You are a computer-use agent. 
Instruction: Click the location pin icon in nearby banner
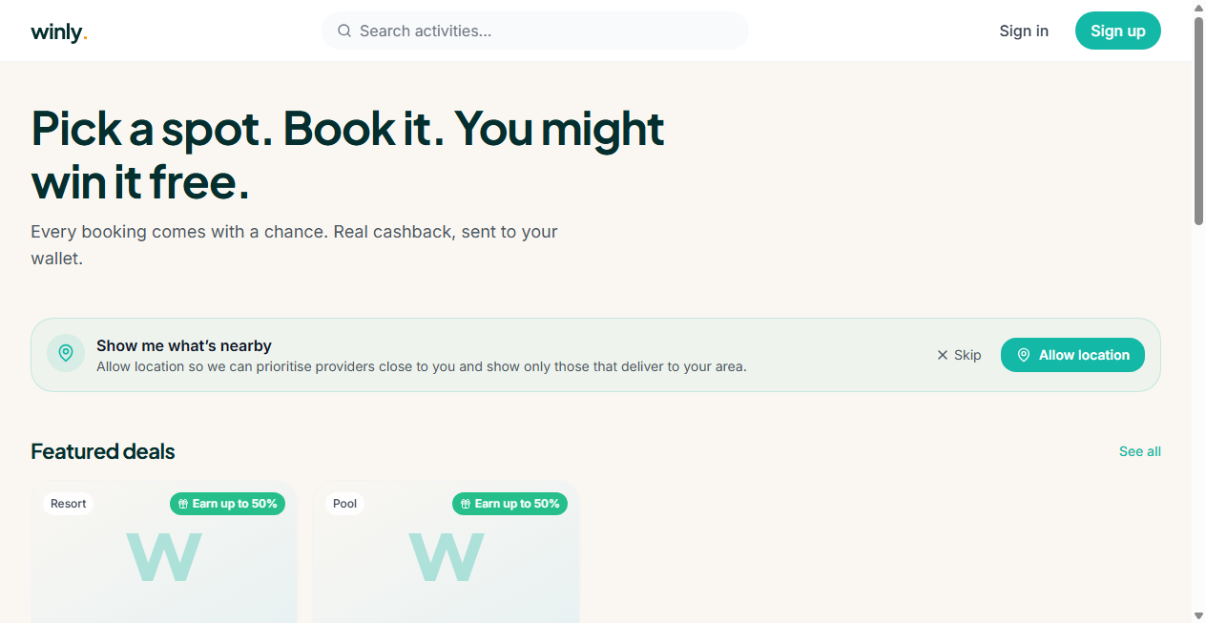[66, 353]
